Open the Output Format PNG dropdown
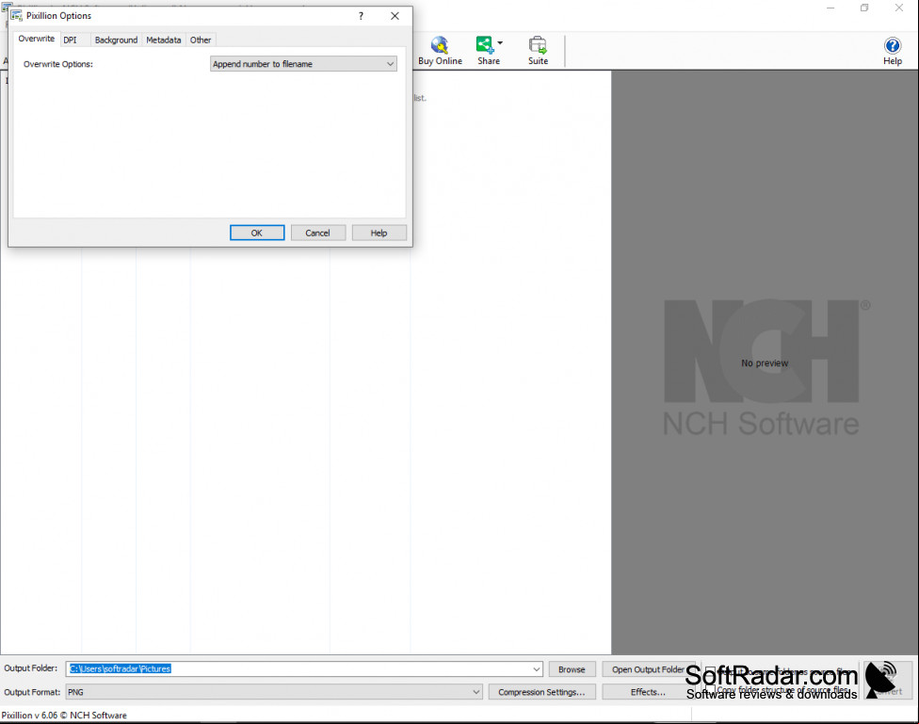 point(274,692)
